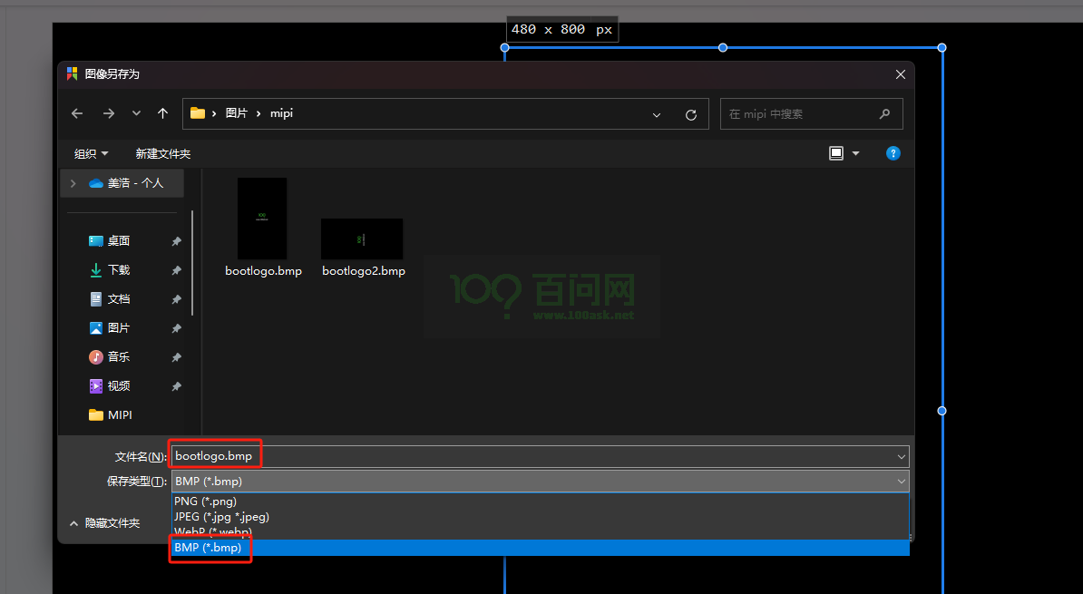Screen dimensions: 1083x594
Task: Open the help question mark icon
Action: click(893, 153)
